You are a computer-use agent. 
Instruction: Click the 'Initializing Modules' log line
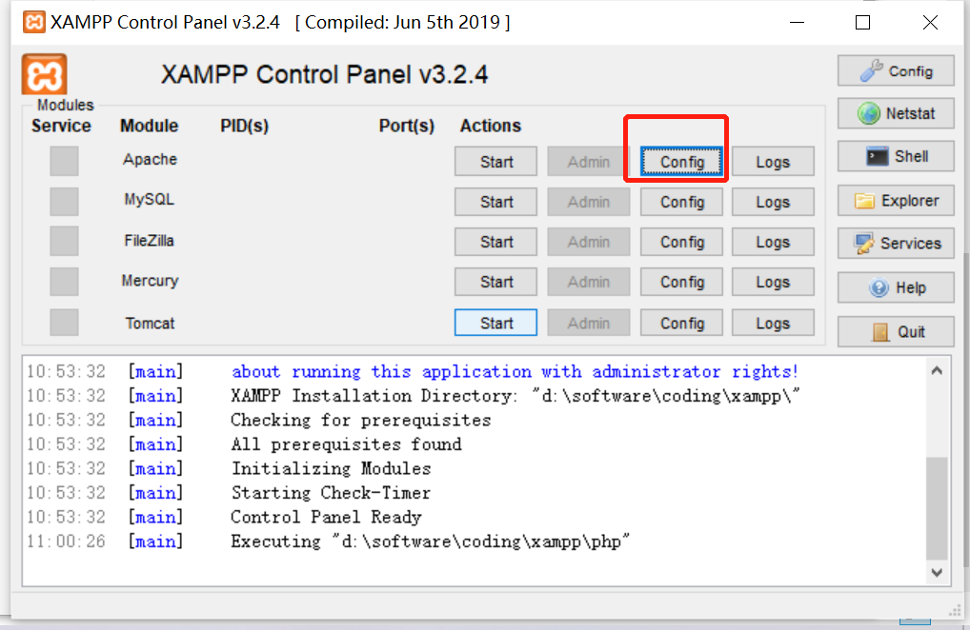pyautogui.click(x=331, y=469)
